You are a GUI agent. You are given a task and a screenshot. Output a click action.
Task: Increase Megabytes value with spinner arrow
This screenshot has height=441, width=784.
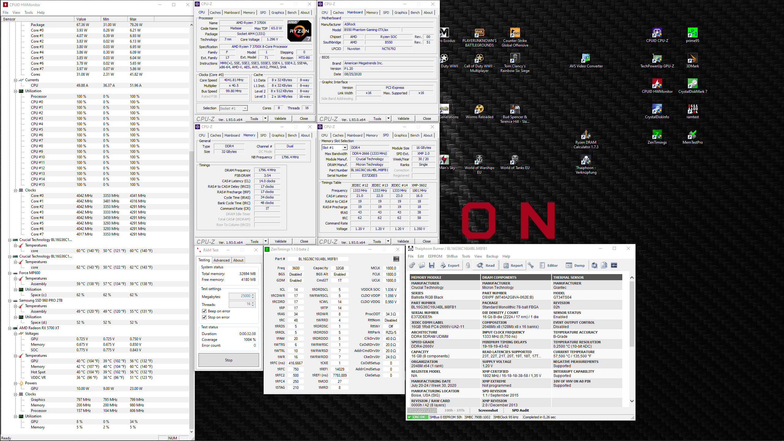[253, 294]
